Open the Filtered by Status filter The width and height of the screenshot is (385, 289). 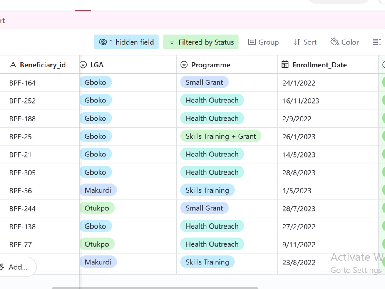pos(201,42)
